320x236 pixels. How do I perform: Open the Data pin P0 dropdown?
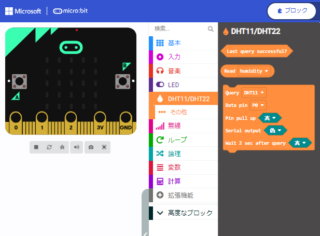click(x=258, y=105)
